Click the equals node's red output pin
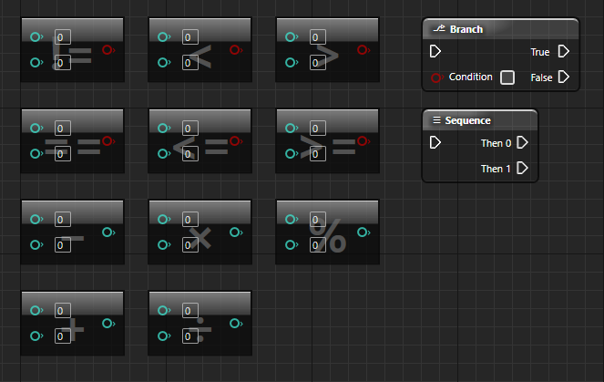The width and height of the screenshot is (604, 382). [108, 141]
